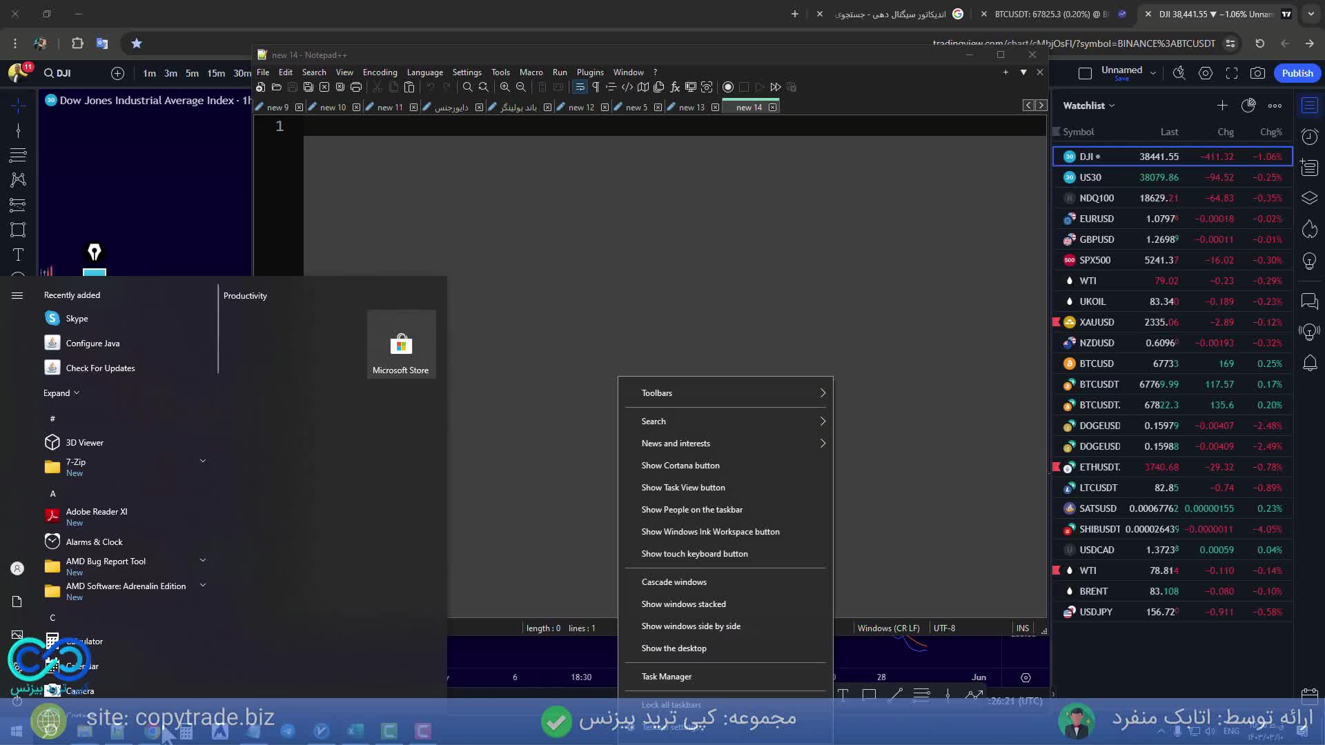Click Notepad++ Print toolbar icon
The width and height of the screenshot is (1325, 745).
tap(356, 87)
